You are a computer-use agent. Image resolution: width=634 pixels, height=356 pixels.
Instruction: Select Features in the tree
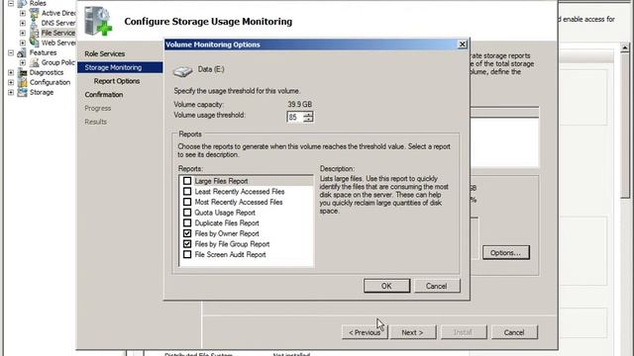click(x=43, y=52)
